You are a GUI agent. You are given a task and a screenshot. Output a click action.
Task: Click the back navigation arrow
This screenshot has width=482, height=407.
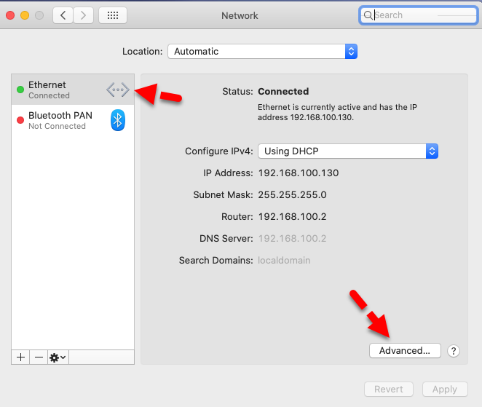63,15
